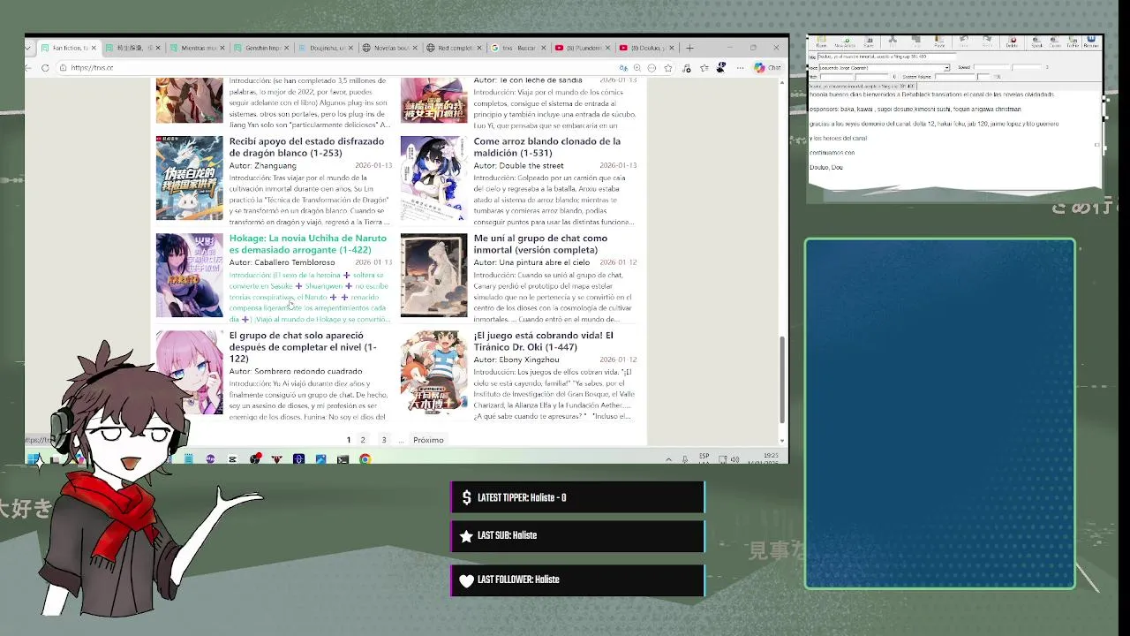Screen dimensions: 1130x636
Task: Click the address bar showing https://tnxs.cc
Action: [x=335, y=68]
